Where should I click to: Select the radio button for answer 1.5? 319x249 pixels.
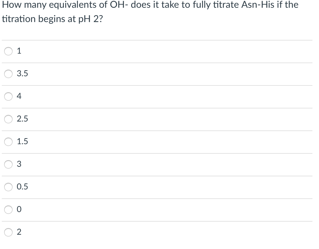pos(8,142)
